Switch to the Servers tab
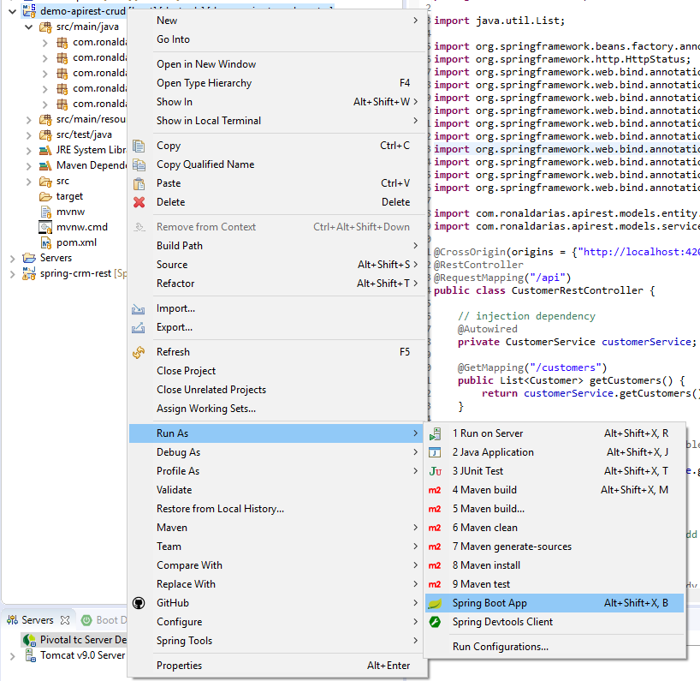This screenshot has height=681, width=700. pyautogui.click(x=38, y=620)
